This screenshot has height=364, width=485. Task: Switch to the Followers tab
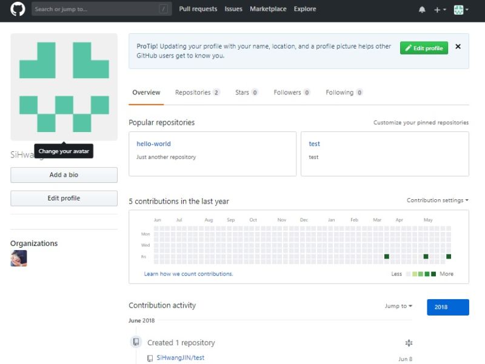286,92
